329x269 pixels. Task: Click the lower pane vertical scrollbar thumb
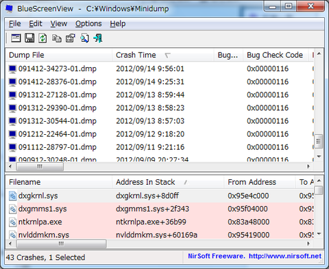click(319, 190)
